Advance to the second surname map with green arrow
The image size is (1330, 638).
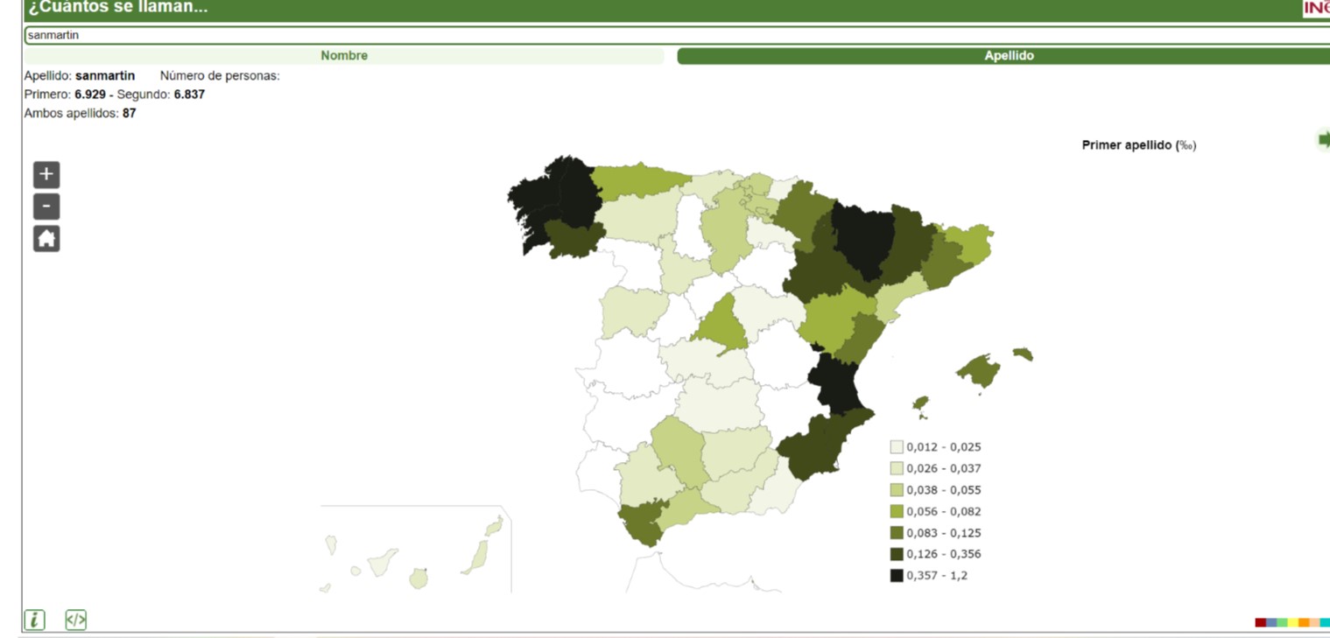coord(1326,137)
